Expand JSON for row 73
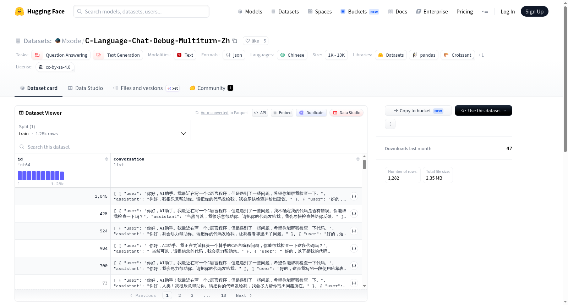The image size is (568, 305). tap(354, 283)
